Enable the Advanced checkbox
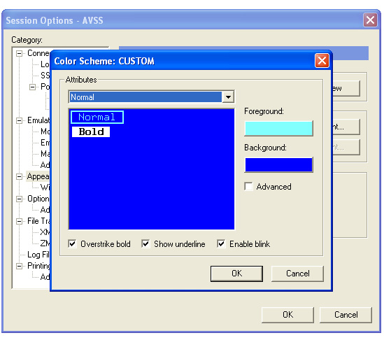 [x=248, y=186]
